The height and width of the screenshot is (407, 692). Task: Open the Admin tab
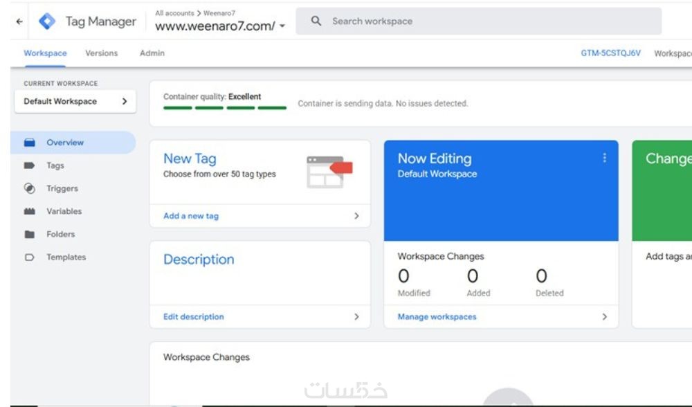point(152,53)
